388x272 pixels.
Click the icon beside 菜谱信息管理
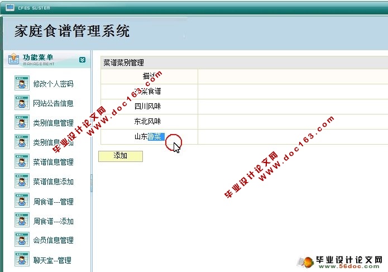tap(22, 161)
